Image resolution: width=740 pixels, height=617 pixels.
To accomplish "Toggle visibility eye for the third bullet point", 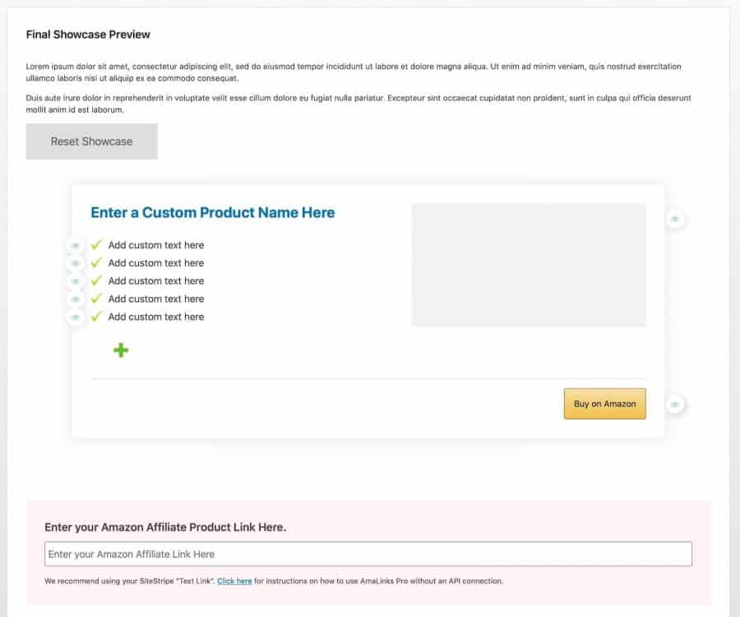I will click(x=75, y=281).
